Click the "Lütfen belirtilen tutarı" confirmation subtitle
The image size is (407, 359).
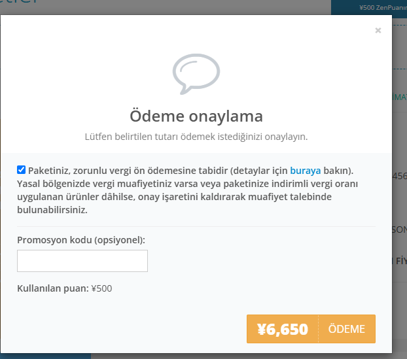click(x=196, y=137)
